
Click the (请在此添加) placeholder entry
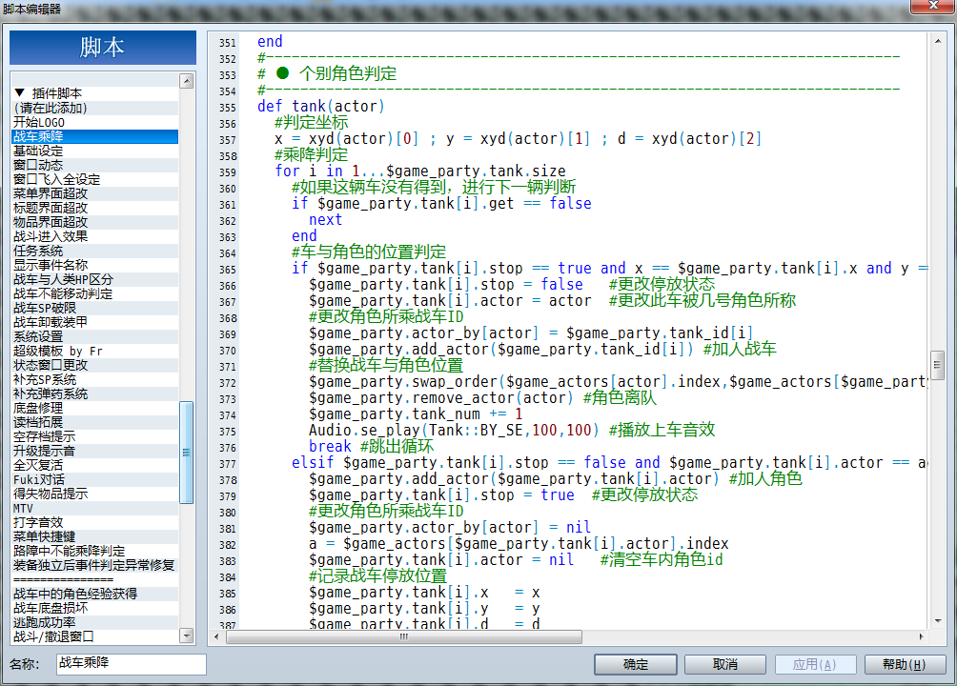[x=94, y=108]
